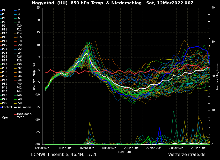Screen dimensions: 220x160
Task: Click the 1981-2010 mean legend entry
Action: (24, 116)
